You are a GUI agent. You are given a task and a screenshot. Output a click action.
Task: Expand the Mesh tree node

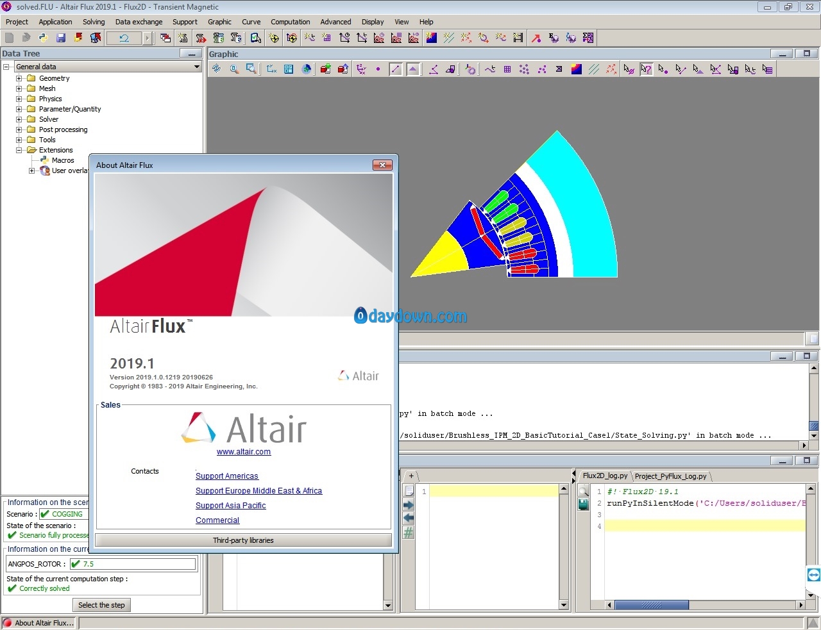(x=19, y=88)
